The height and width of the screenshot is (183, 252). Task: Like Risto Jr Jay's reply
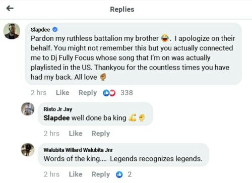[x=76, y=134]
